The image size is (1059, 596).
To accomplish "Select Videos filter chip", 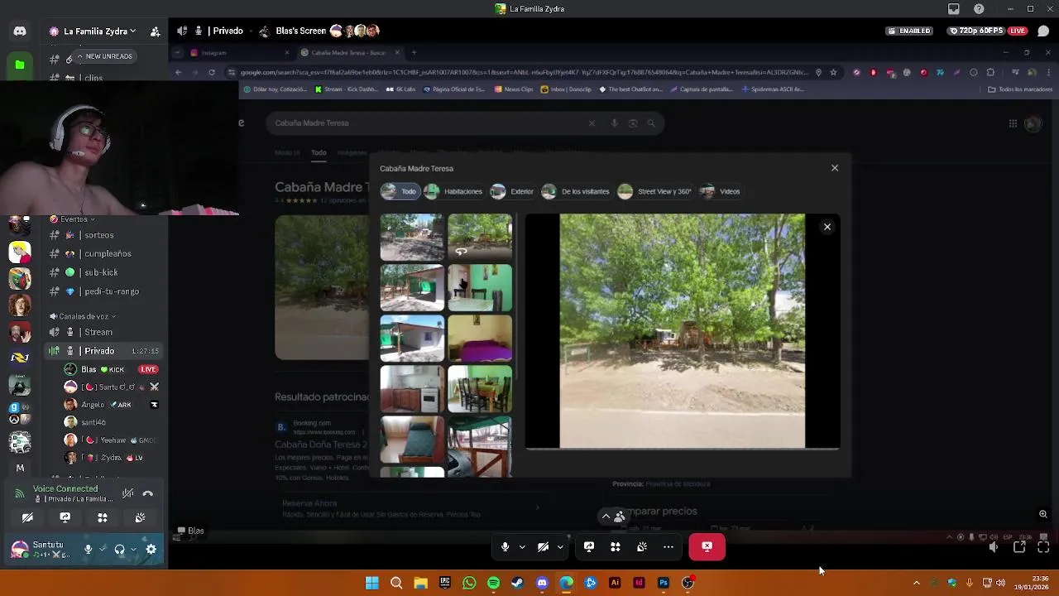I will pyautogui.click(x=720, y=191).
